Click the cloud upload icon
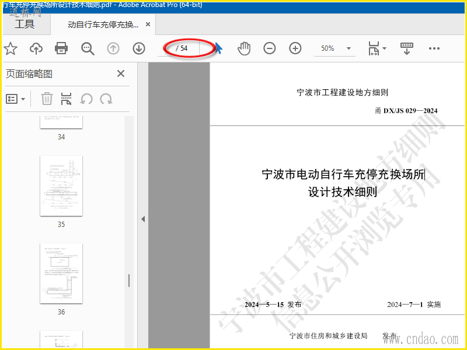 click(x=36, y=48)
